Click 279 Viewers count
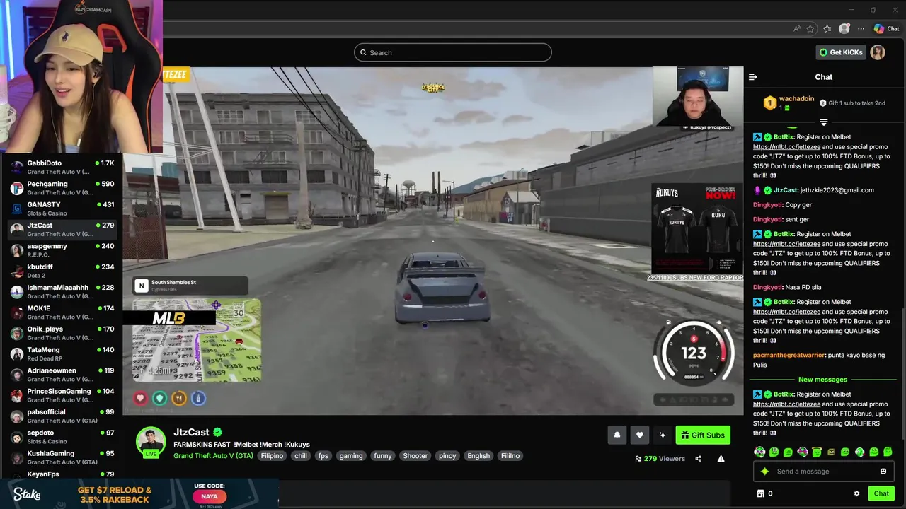Image resolution: width=906 pixels, height=509 pixels. pyautogui.click(x=660, y=459)
